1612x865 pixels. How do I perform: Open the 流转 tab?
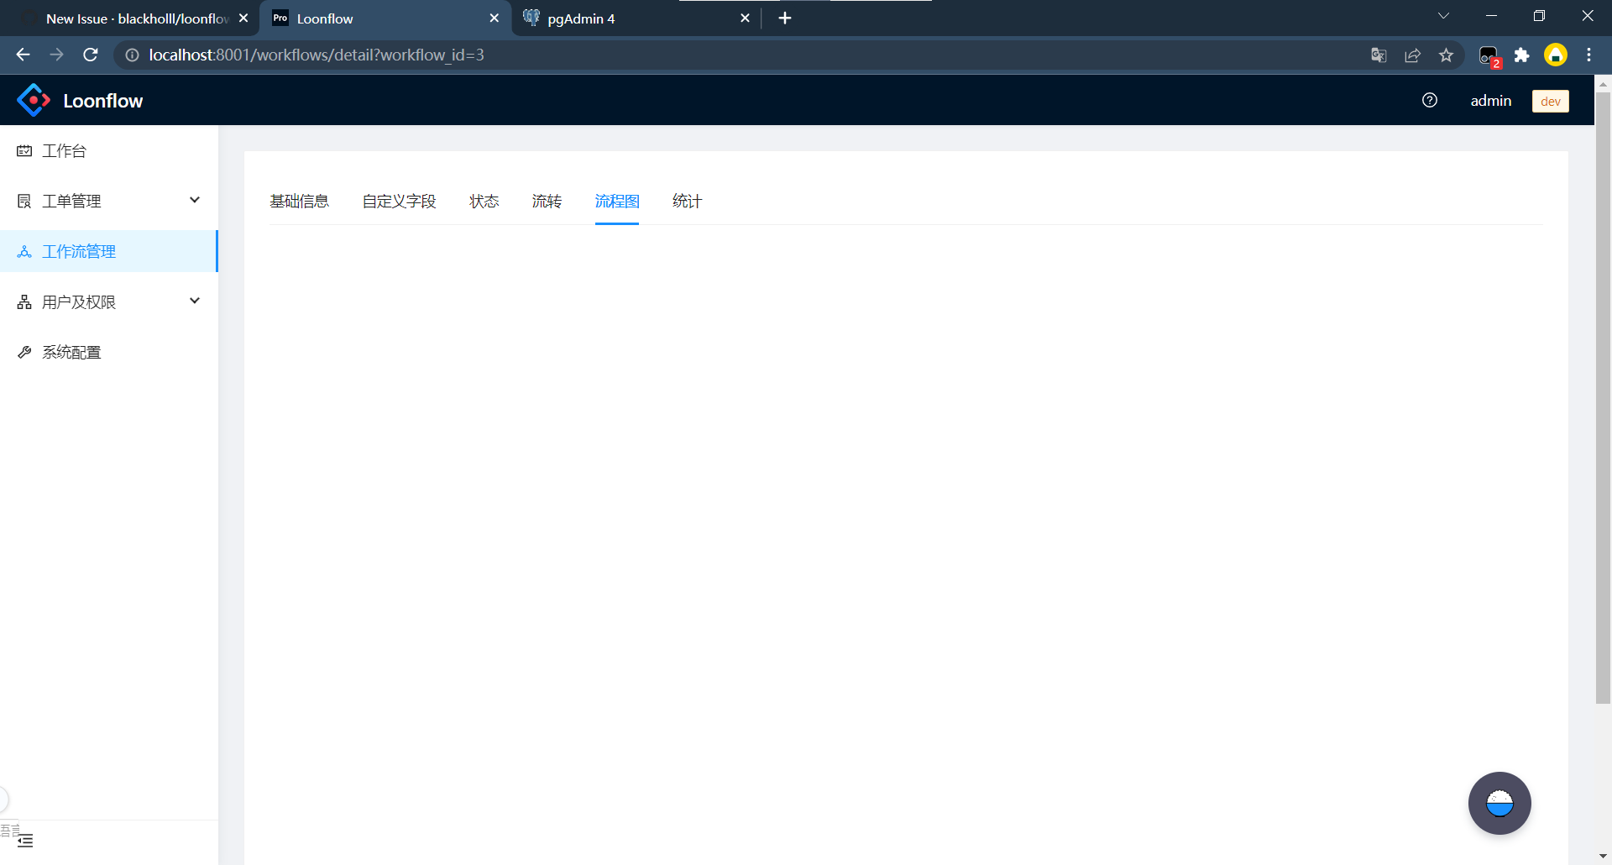pyautogui.click(x=547, y=202)
